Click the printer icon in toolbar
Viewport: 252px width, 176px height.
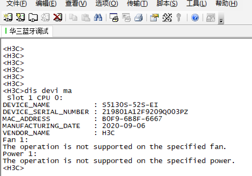[139, 18]
